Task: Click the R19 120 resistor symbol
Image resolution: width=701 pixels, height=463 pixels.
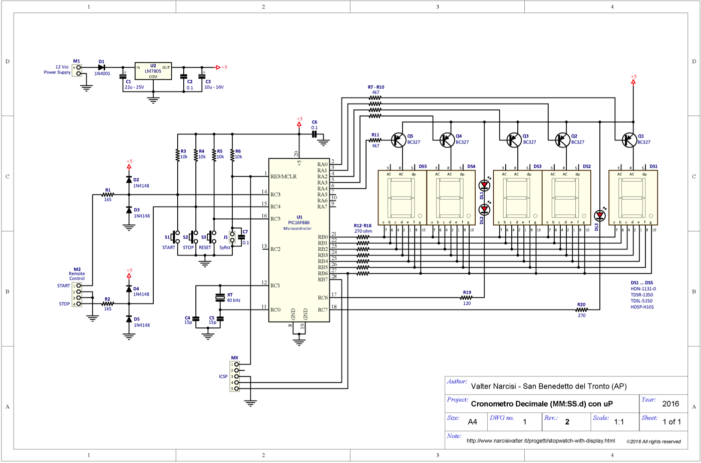Action: (x=467, y=297)
